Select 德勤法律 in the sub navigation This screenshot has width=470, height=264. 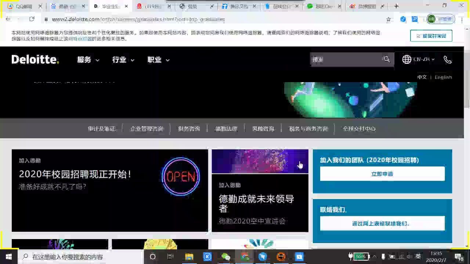coord(226,129)
